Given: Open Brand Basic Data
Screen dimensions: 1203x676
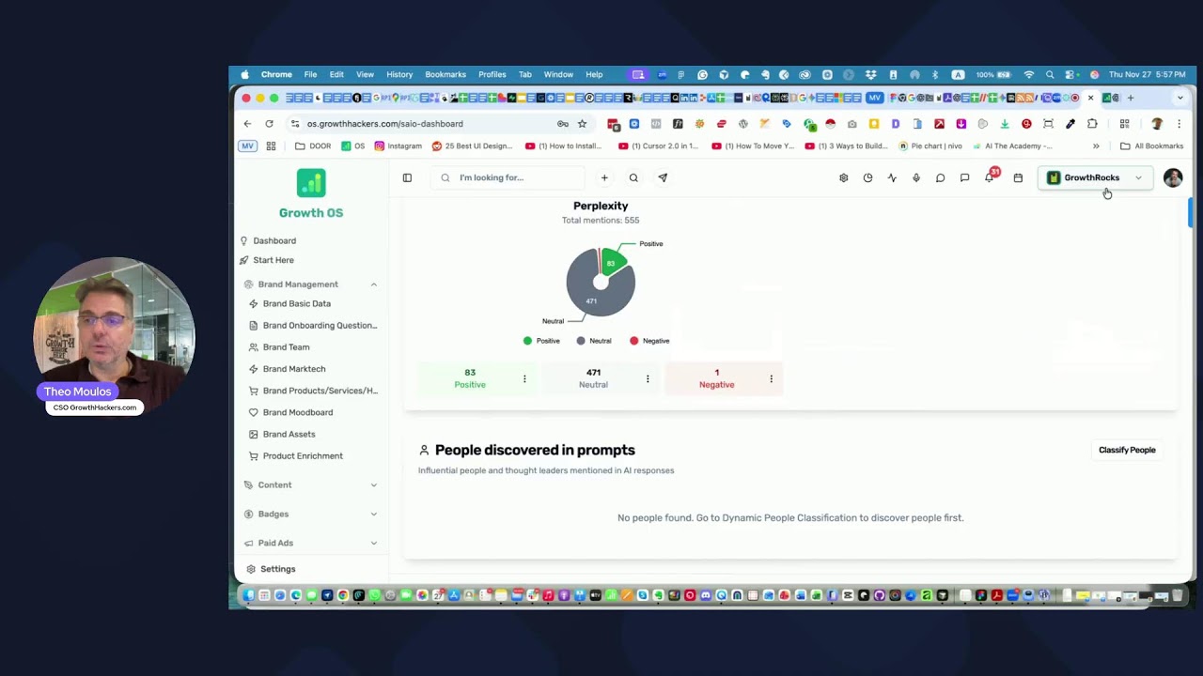Looking at the screenshot, I should 296,303.
